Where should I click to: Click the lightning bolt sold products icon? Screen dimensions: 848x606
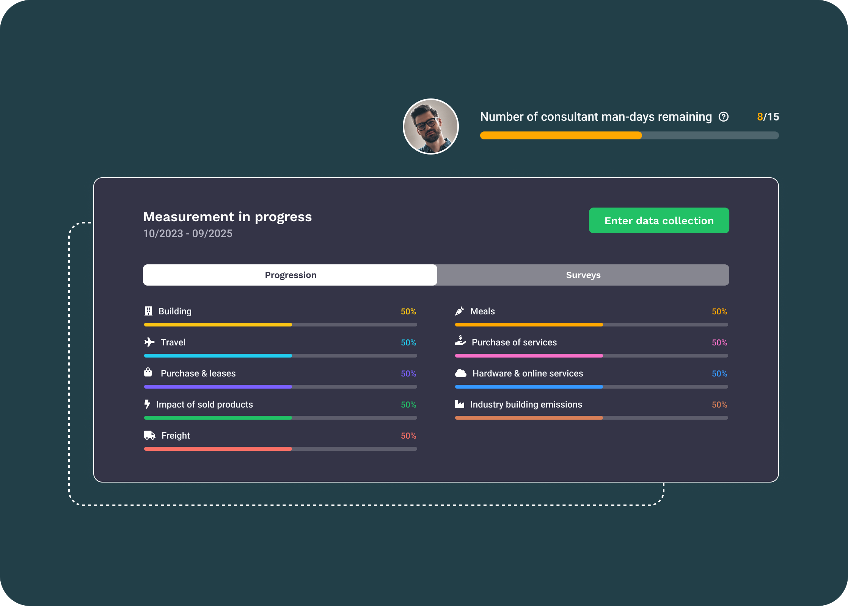(x=148, y=404)
